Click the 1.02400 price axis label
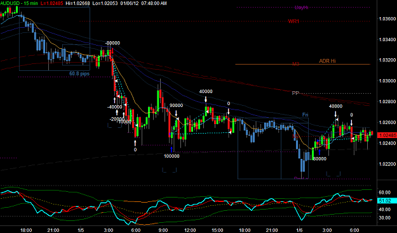The height and width of the screenshot is (233, 397). pos(387,143)
